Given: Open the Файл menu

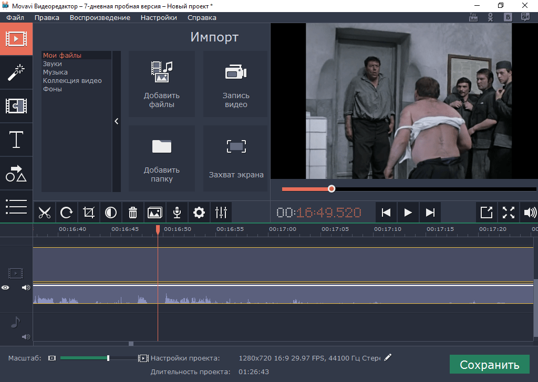Looking at the screenshot, I should click(15, 17).
